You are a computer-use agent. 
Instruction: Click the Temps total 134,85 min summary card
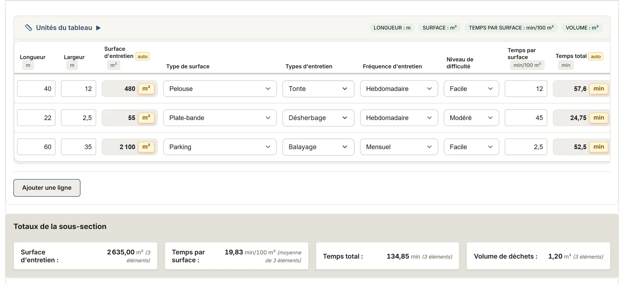pyautogui.click(x=388, y=256)
